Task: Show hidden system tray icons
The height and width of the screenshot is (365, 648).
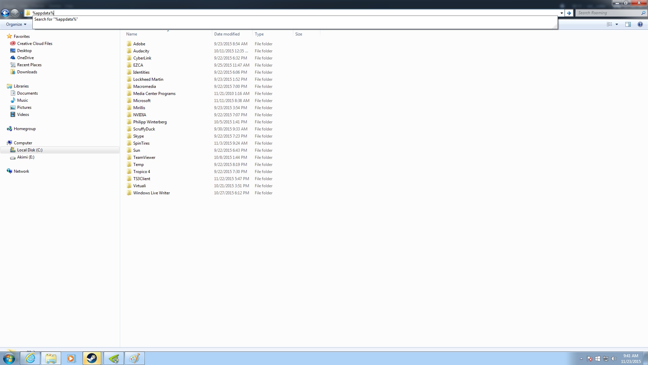Action: [x=581, y=359]
